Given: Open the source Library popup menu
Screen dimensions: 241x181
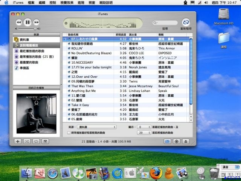Looking at the screenshot, I should [x=97, y=127].
